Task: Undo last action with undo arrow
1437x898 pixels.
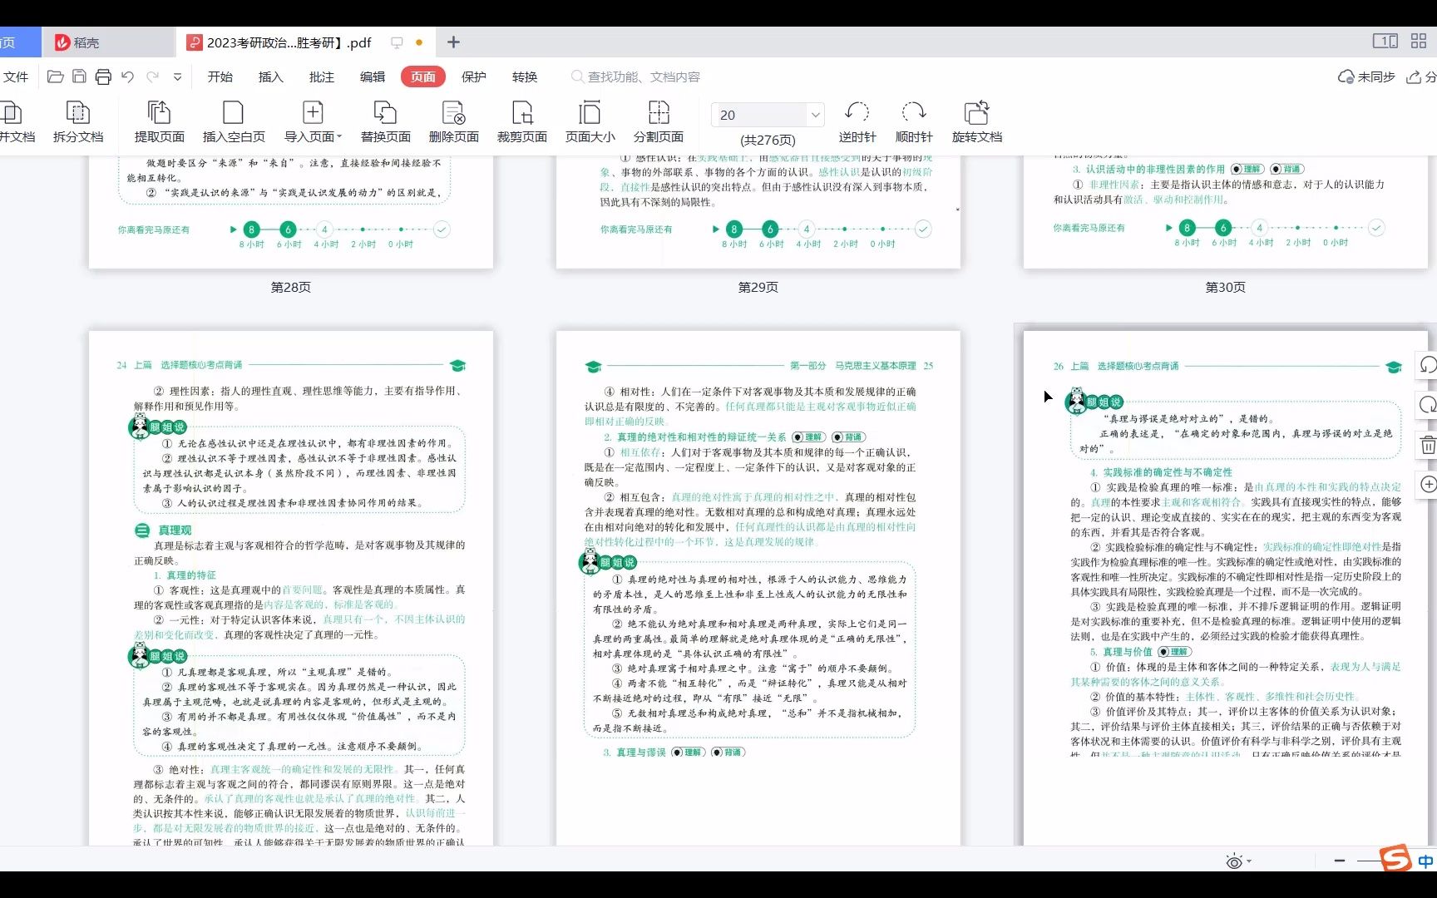Action: pyautogui.click(x=127, y=76)
